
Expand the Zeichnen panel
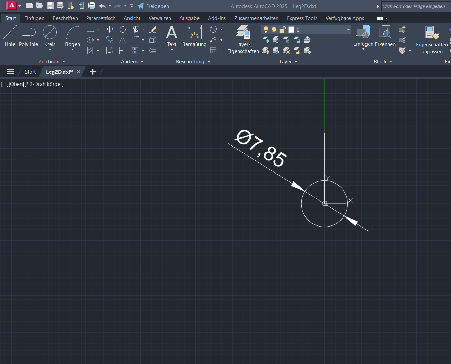click(x=52, y=61)
